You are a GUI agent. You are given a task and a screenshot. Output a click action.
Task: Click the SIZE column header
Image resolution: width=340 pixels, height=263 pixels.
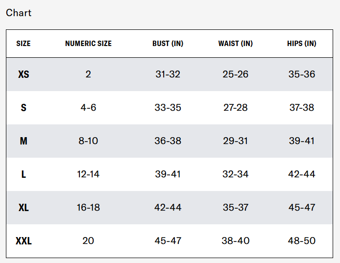coord(24,44)
